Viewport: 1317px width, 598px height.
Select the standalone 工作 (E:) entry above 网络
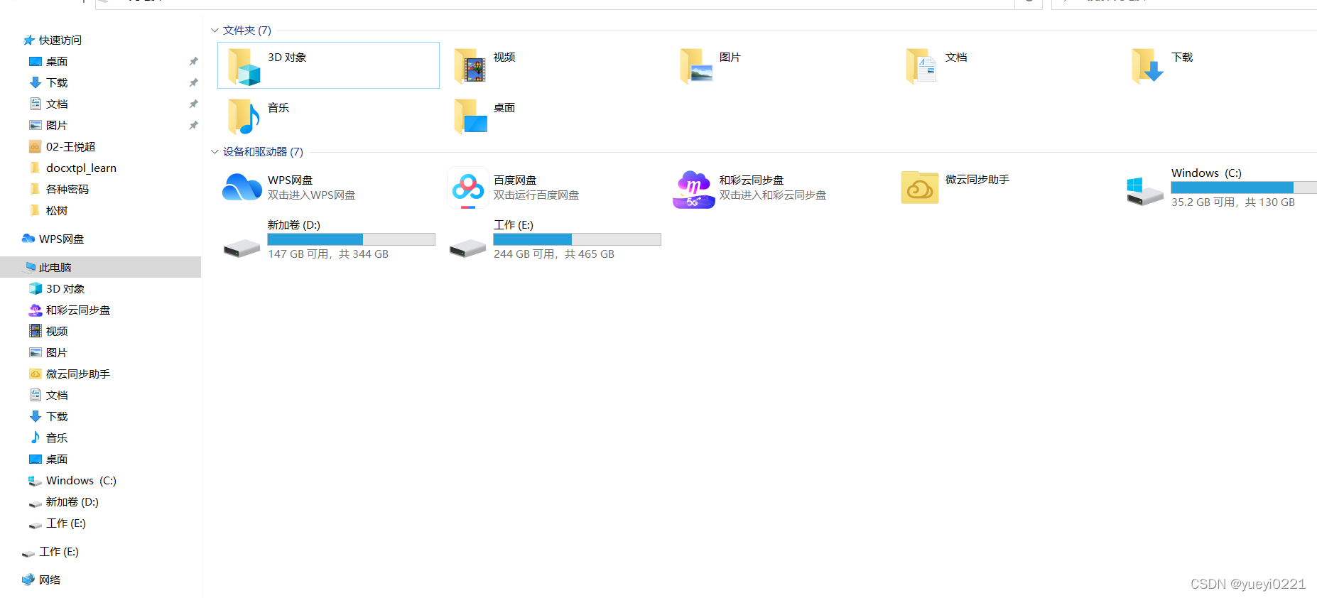coord(59,551)
